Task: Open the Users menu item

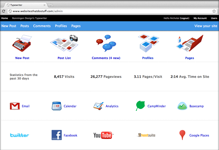Action: point(214,18)
